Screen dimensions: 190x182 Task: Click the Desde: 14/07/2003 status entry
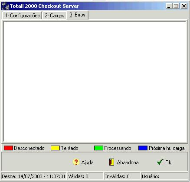34,176
